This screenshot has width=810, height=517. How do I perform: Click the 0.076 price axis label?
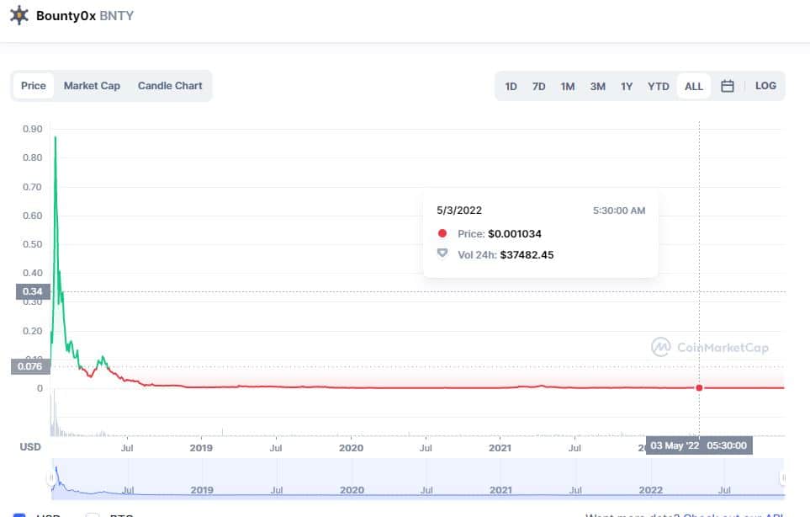point(30,366)
